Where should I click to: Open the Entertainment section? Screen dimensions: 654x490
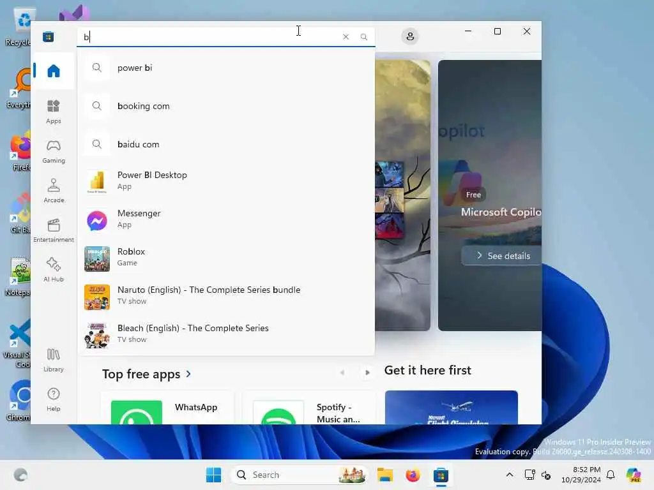coord(54,230)
